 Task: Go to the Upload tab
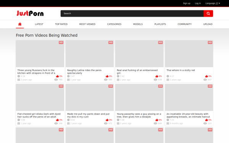208,24
